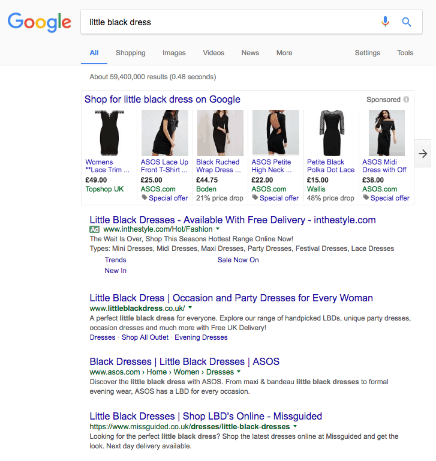Open search Tools
This screenshot has width=436, height=461.
(x=405, y=53)
